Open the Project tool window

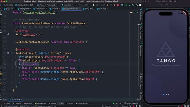pos(1,12)
